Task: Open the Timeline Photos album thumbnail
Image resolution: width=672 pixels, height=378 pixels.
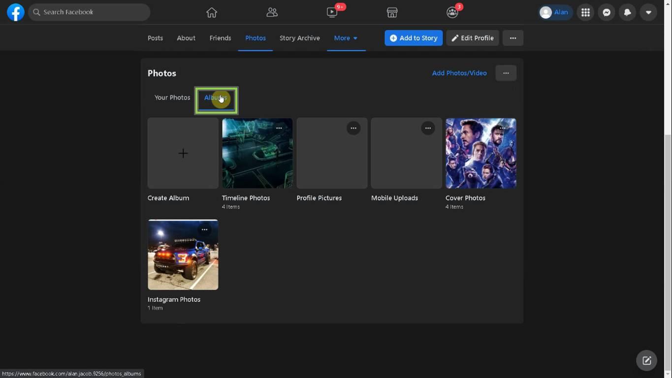Action: click(257, 153)
